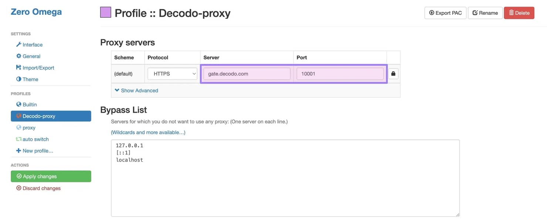This screenshot has height=221, width=547.
Task: Click the Theme half-circle icon
Action: [18, 79]
